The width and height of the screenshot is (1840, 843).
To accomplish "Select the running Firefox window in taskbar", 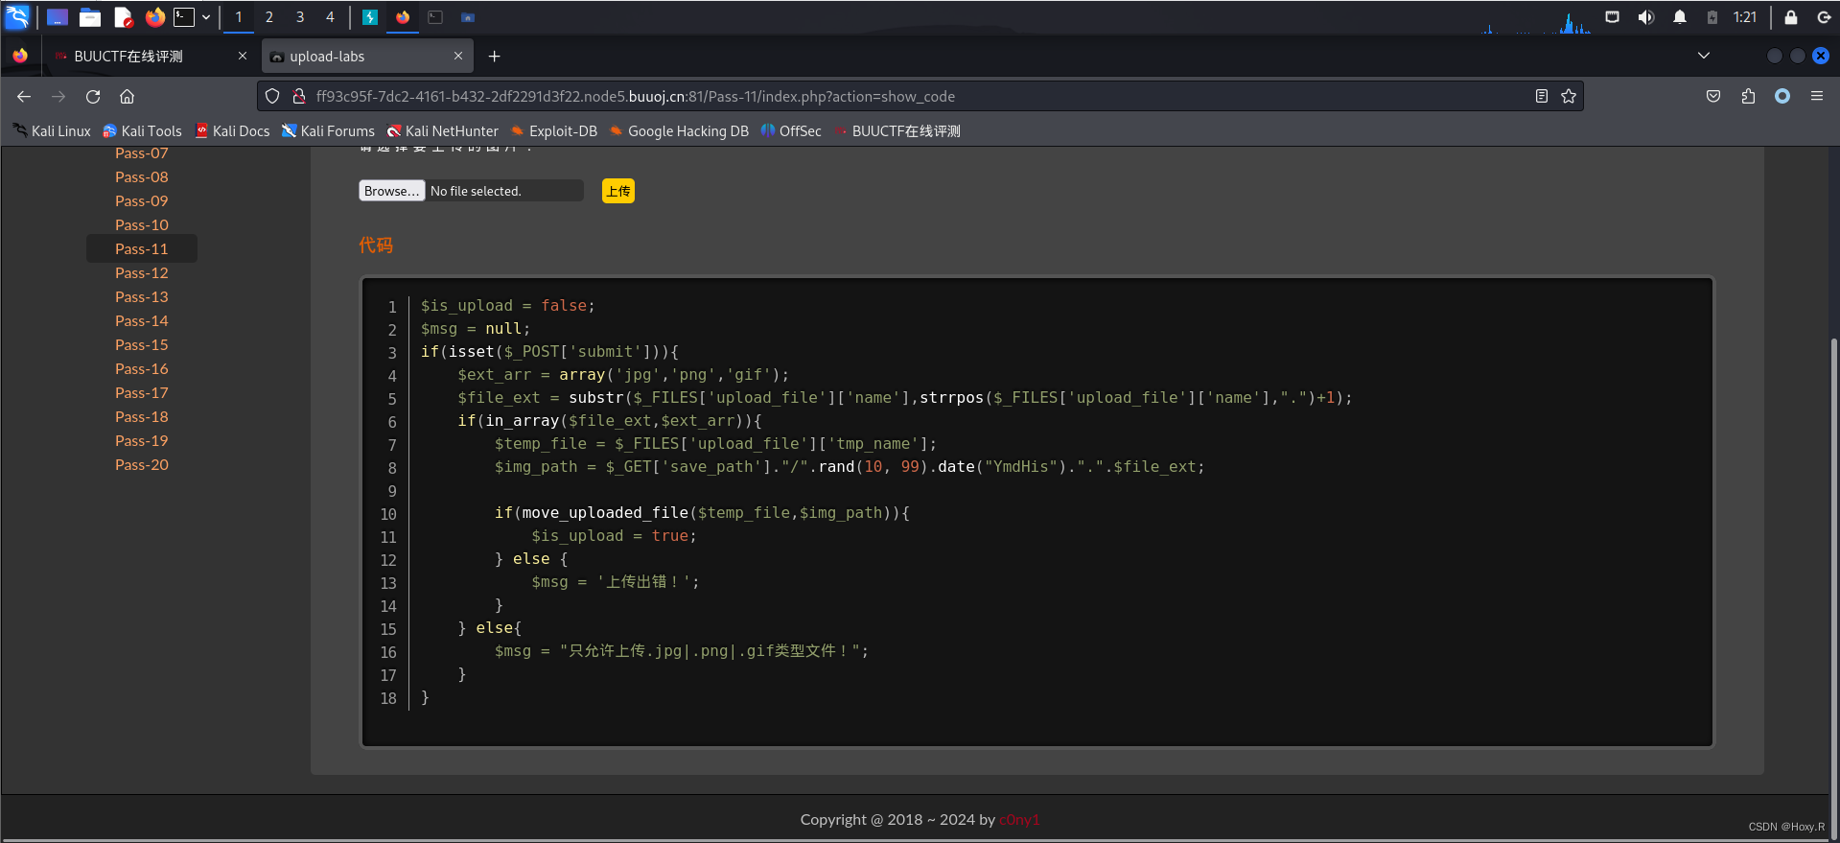I will pos(403,17).
